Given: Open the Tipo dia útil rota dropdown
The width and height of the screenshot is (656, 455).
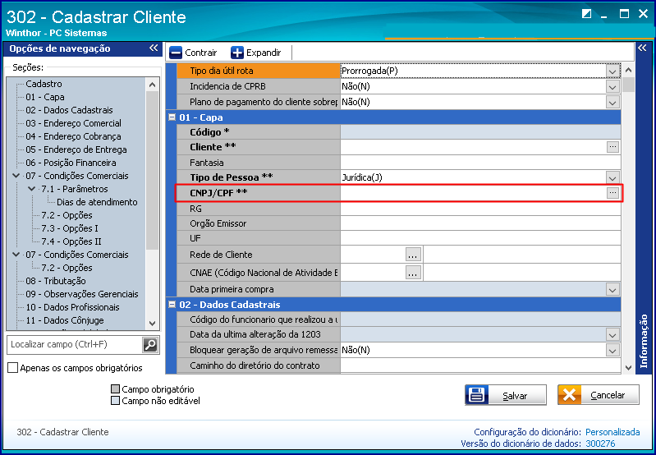Looking at the screenshot, I should [612, 71].
